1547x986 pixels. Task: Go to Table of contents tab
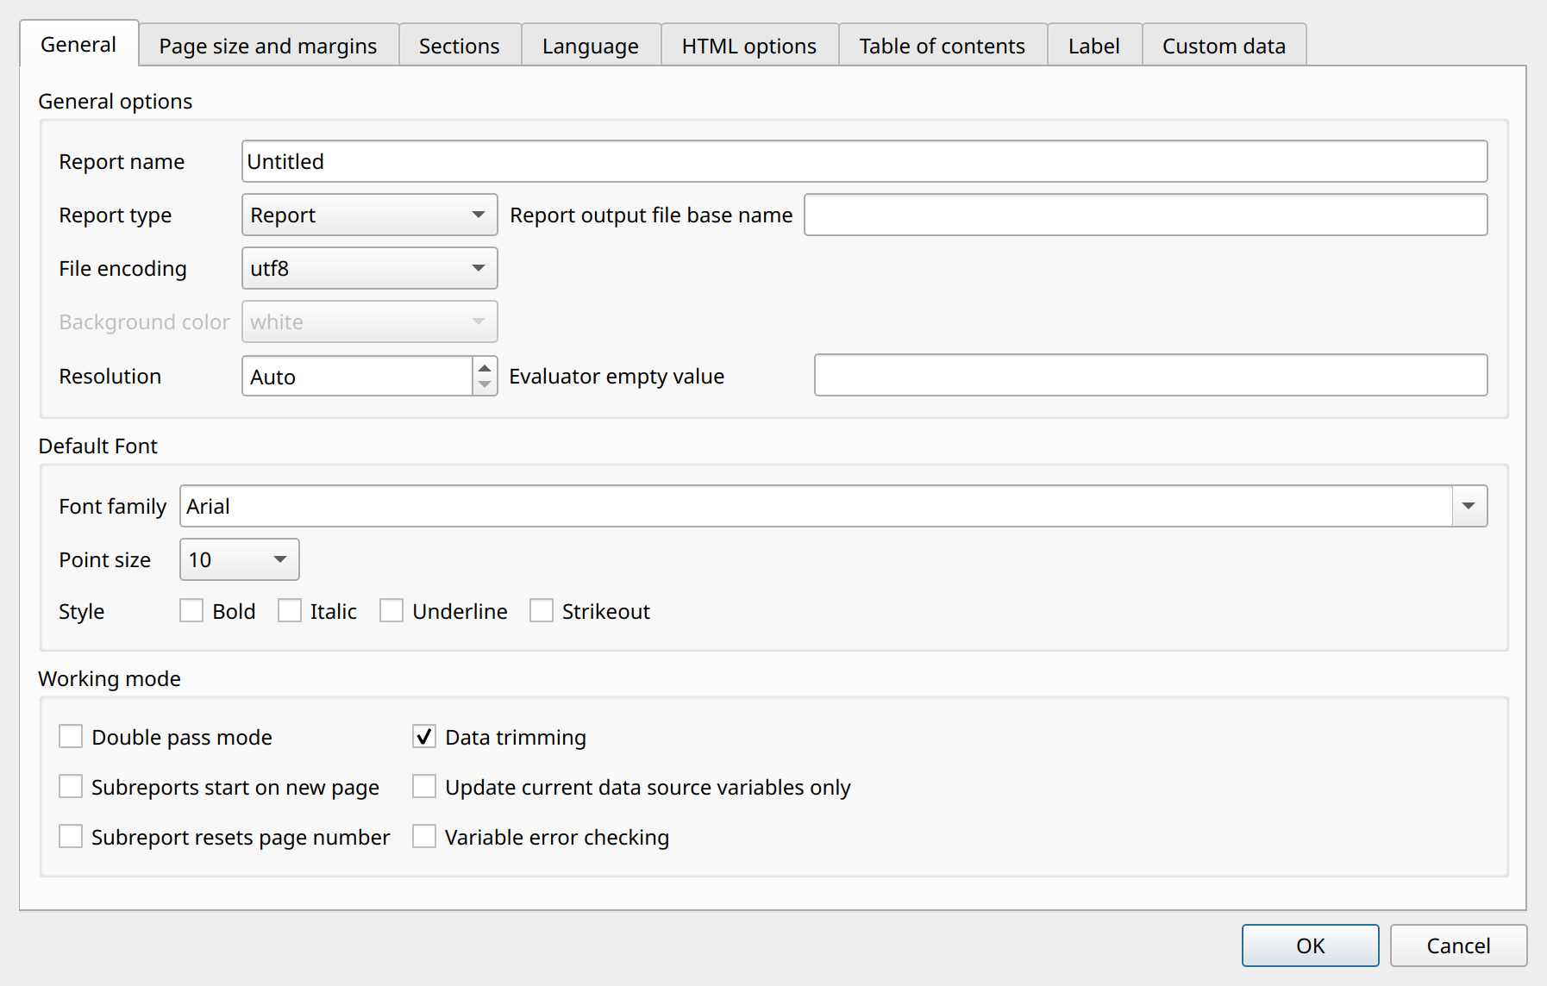[x=943, y=46]
